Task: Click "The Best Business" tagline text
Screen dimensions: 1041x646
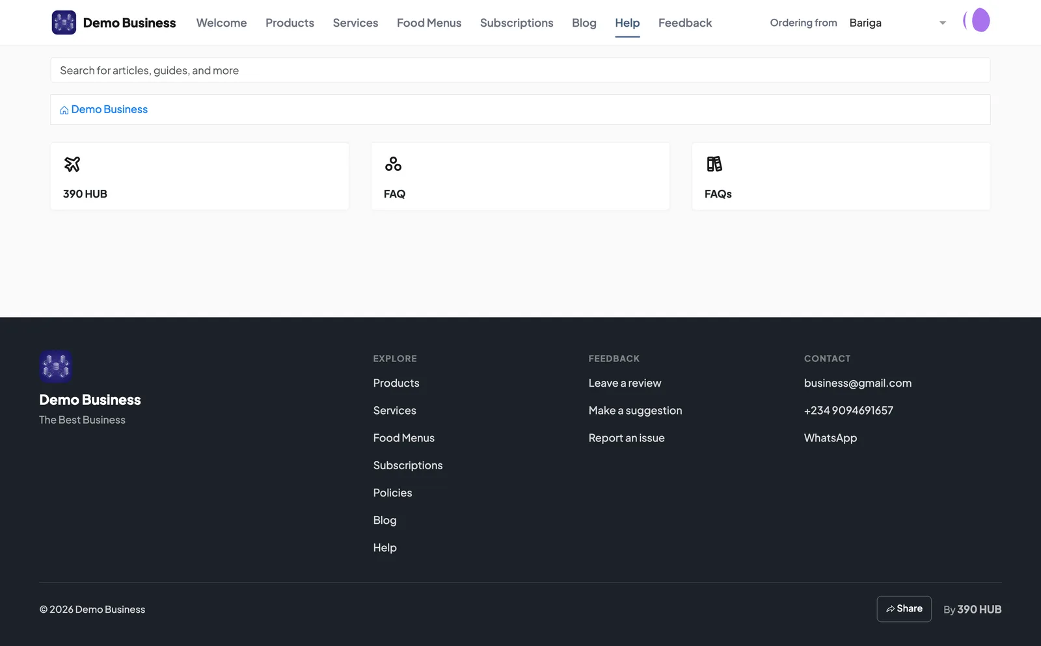Action: [x=82, y=420]
